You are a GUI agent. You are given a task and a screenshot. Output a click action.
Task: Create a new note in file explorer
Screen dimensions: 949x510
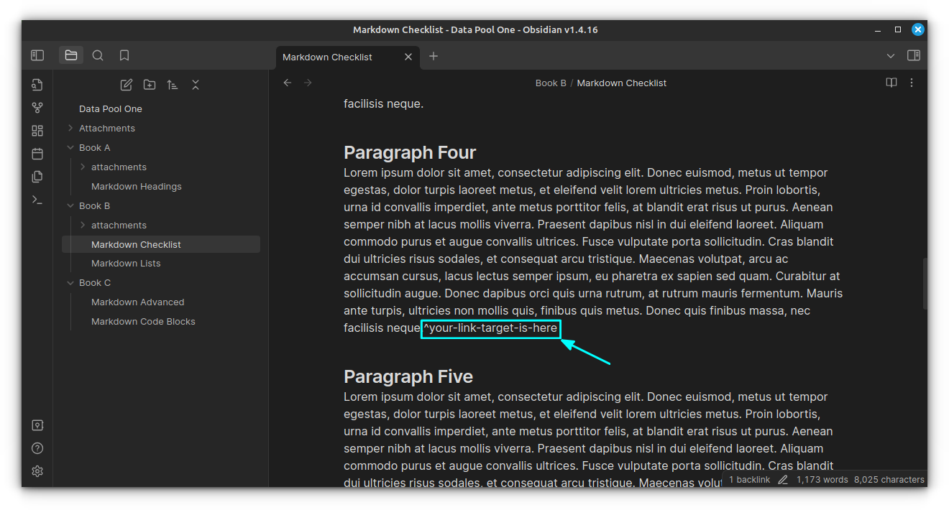127,85
